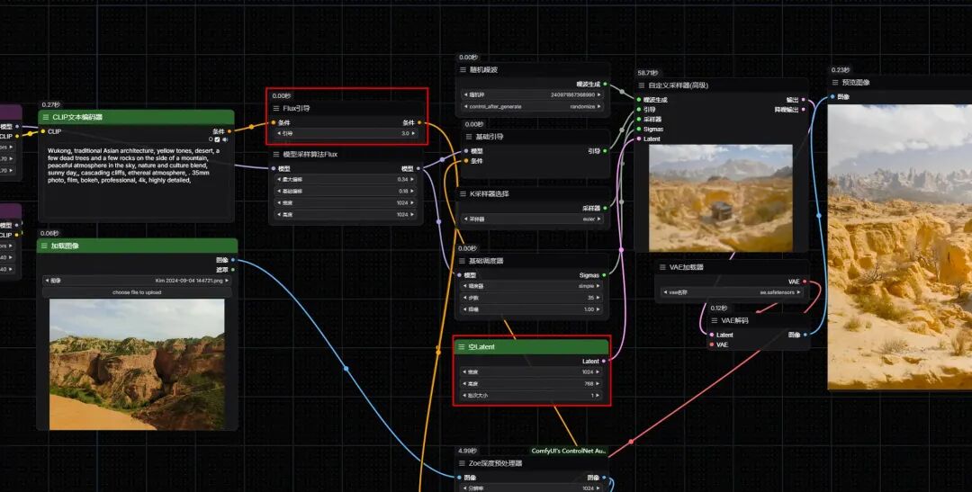Click the CLIP文本编码器 green title bar
Viewport: 972px width, 492px height.
(x=137, y=117)
